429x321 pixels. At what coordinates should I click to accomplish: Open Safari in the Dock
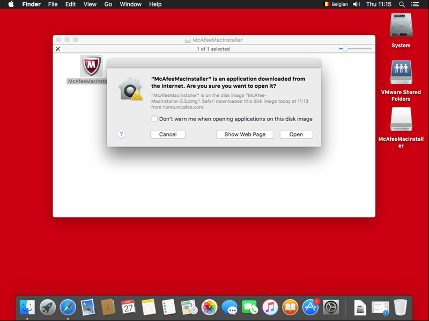[x=68, y=307]
